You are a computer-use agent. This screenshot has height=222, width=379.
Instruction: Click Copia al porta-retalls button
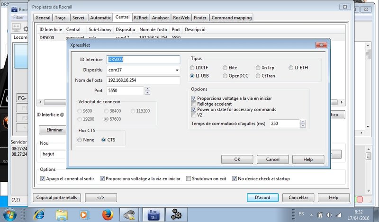[x=56, y=197]
